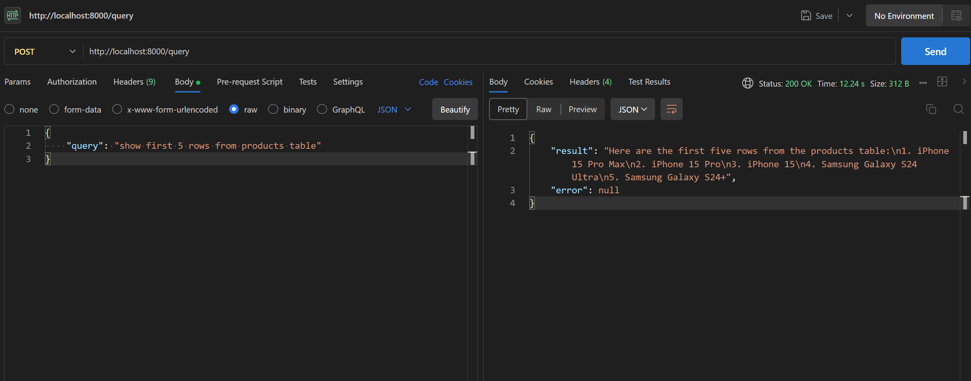Select the GraphQL radio button

tap(322, 109)
